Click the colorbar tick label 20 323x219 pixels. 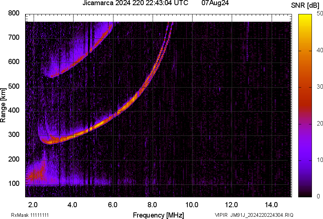point(320,123)
